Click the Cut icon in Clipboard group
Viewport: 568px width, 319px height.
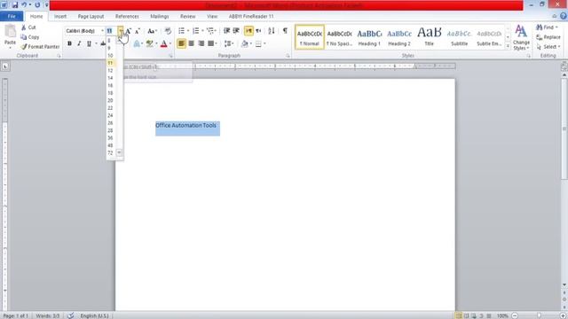[24, 27]
